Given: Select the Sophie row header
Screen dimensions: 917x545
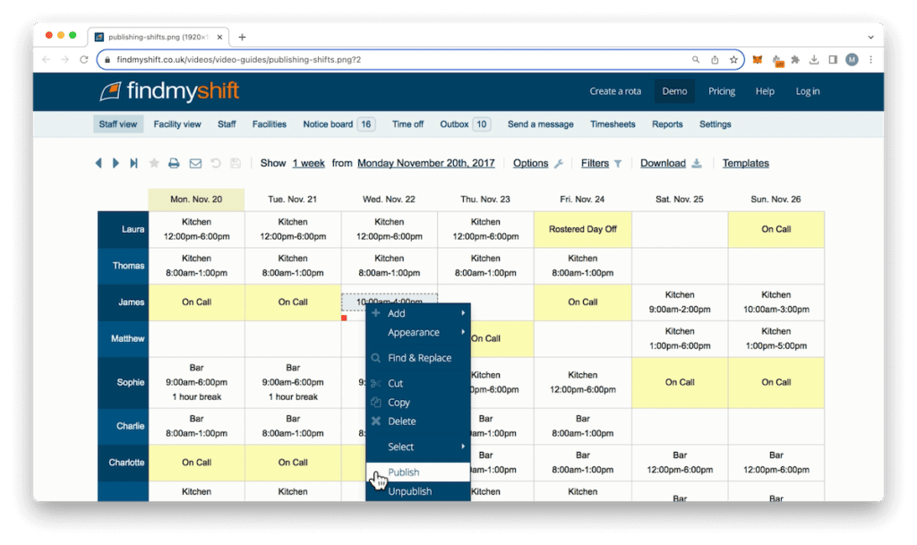Looking at the screenshot, I should click(x=123, y=382).
